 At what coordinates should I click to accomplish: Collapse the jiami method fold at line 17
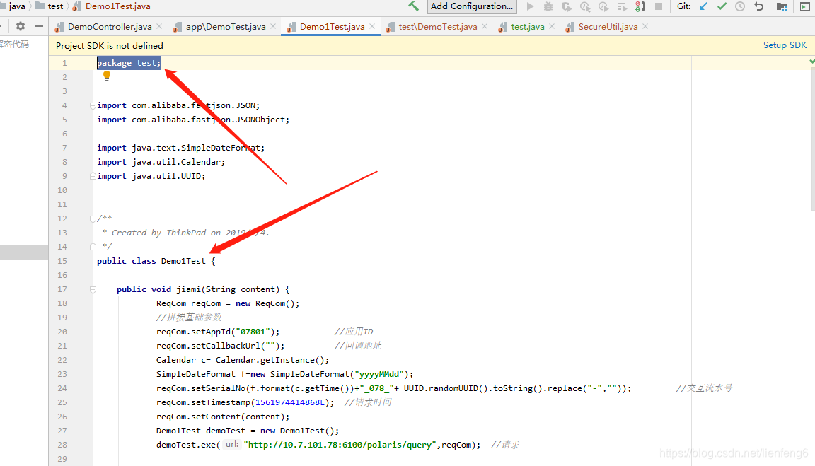[x=92, y=289]
